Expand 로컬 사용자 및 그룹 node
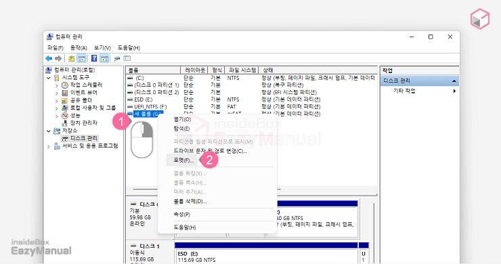The height and width of the screenshot is (264, 501). (x=57, y=108)
